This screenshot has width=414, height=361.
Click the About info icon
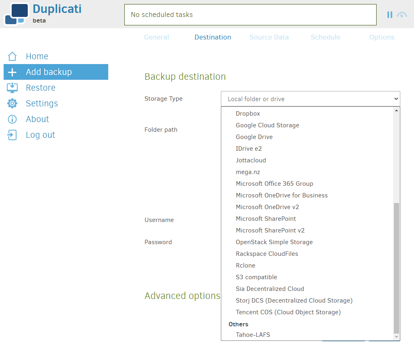coord(12,119)
